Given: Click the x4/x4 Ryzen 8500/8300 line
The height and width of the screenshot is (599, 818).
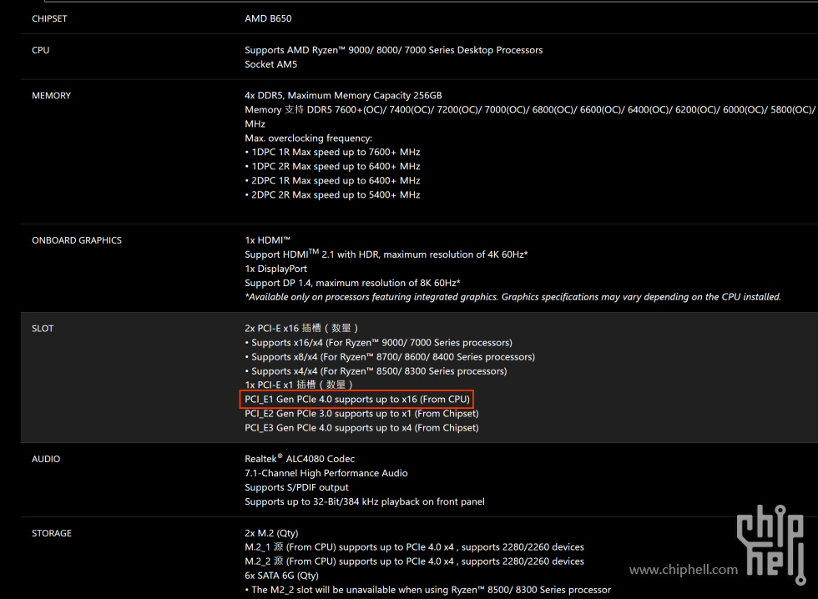Looking at the screenshot, I should pyautogui.click(x=376, y=370).
